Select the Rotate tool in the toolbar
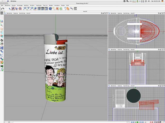The image size is (165, 123). pyautogui.click(x=20, y=8)
